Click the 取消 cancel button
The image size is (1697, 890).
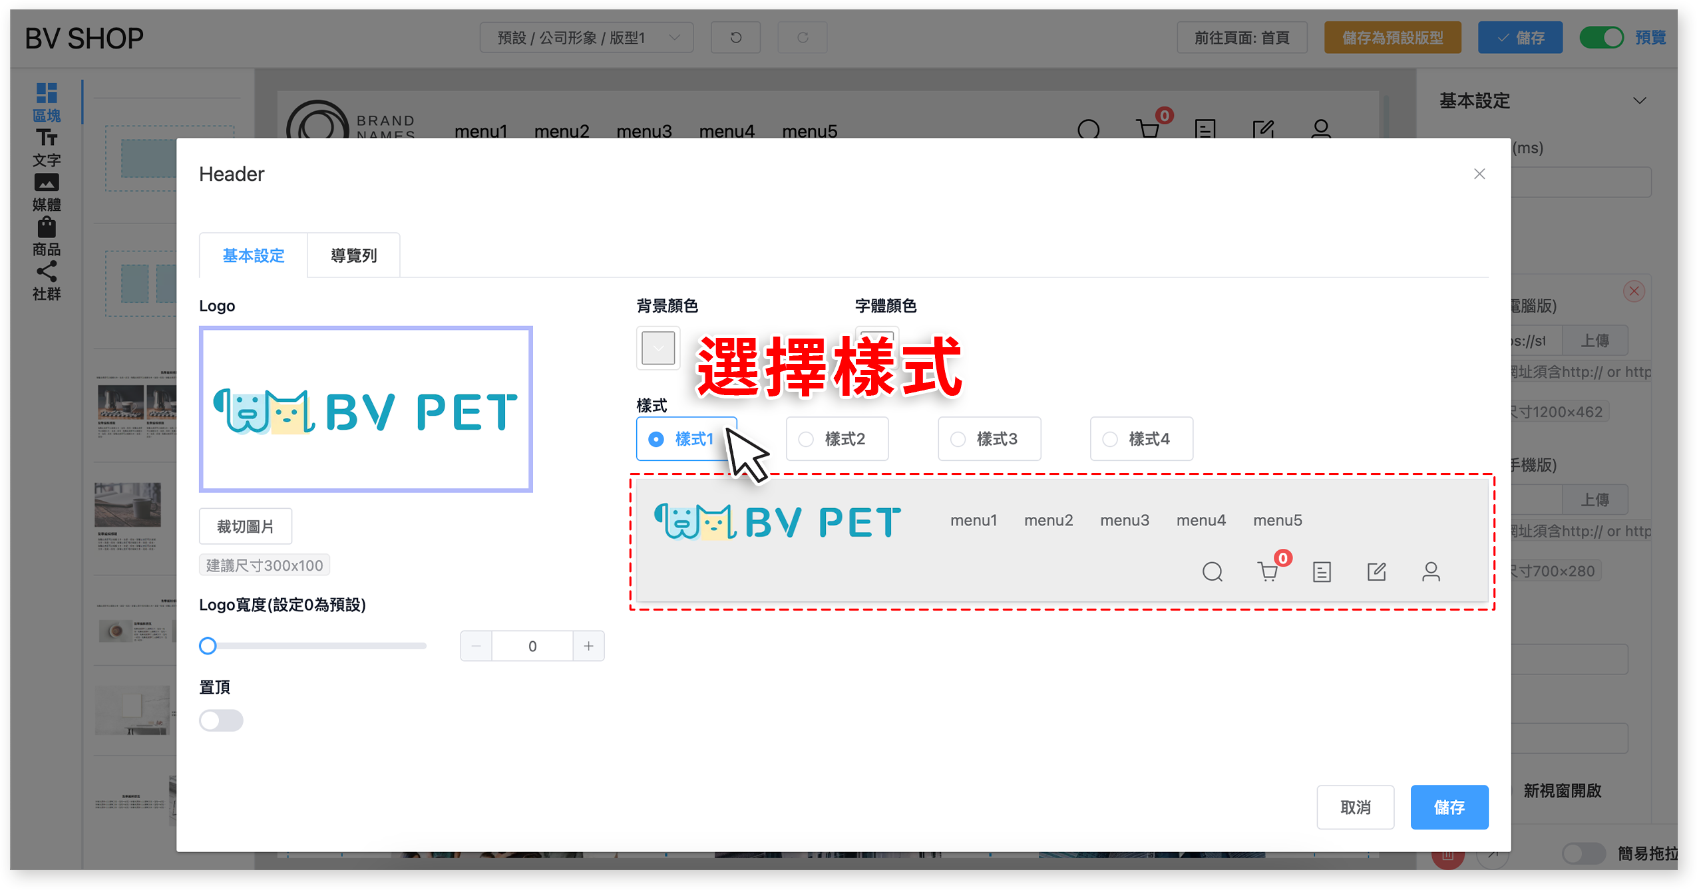(1355, 807)
